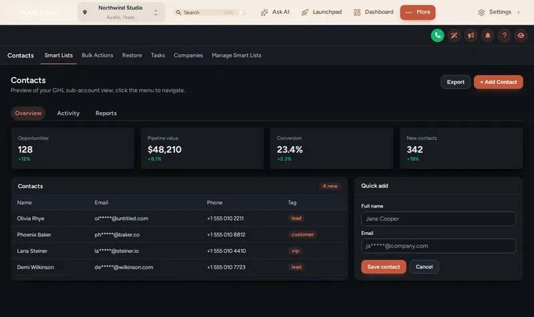Viewport: 534px width, 317px height.
Task: Switch to Smart Lists tab
Action: coord(59,55)
